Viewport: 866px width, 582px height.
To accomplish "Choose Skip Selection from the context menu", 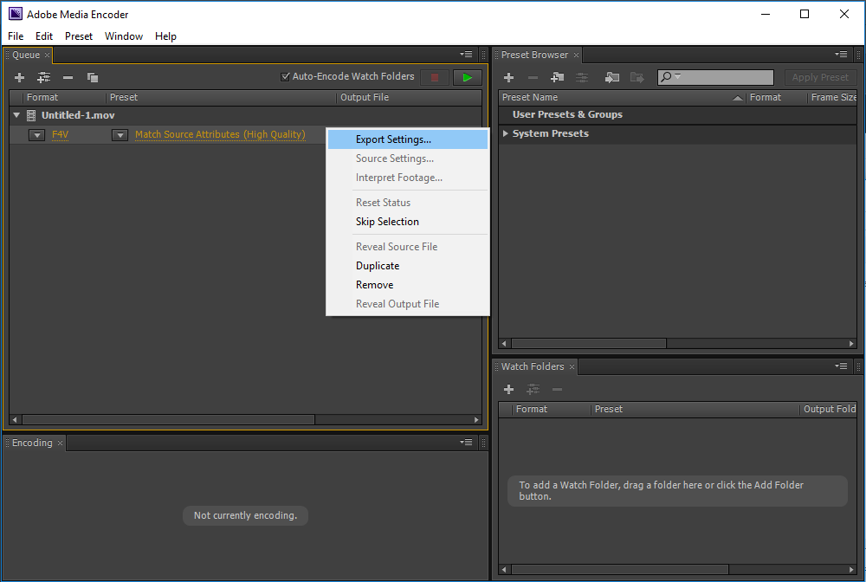I will click(408, 222).
